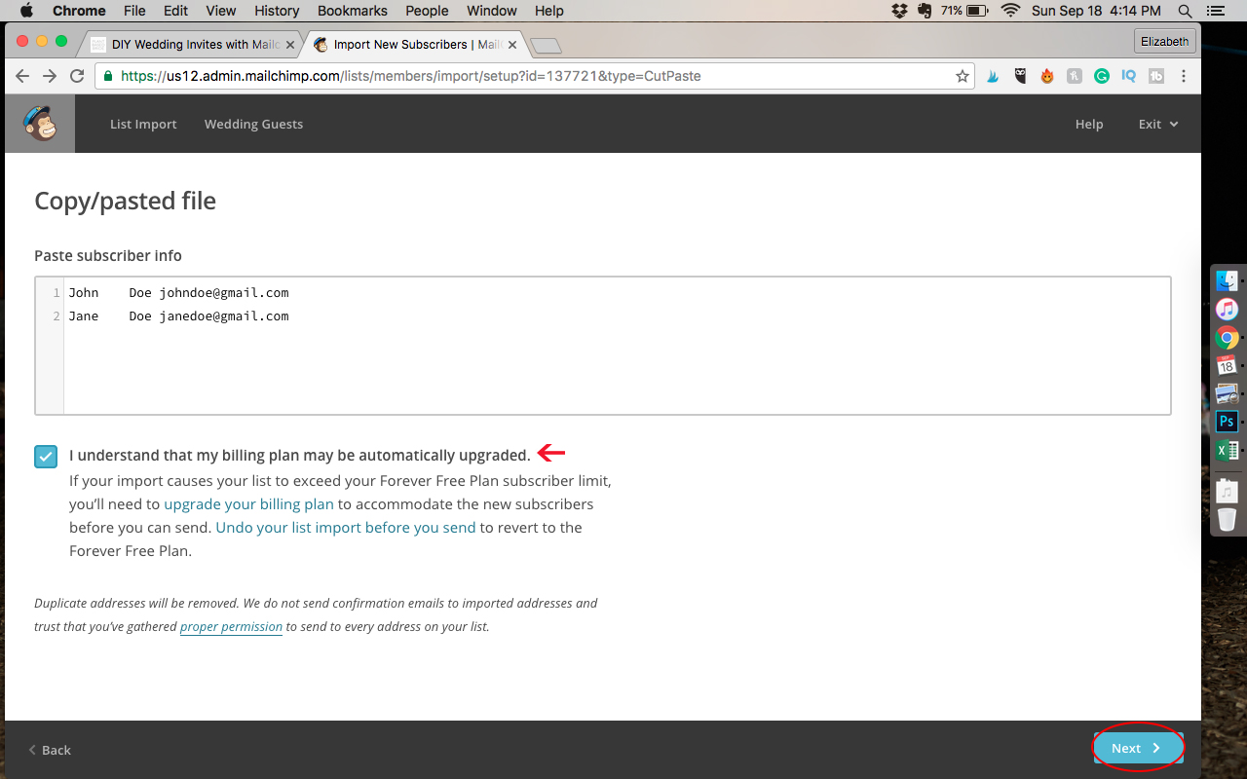Image resolution: width=1247 pixels, height=779 pixels.
Task: Open Notification Center icon
Action: click(x=1214, y=11)
